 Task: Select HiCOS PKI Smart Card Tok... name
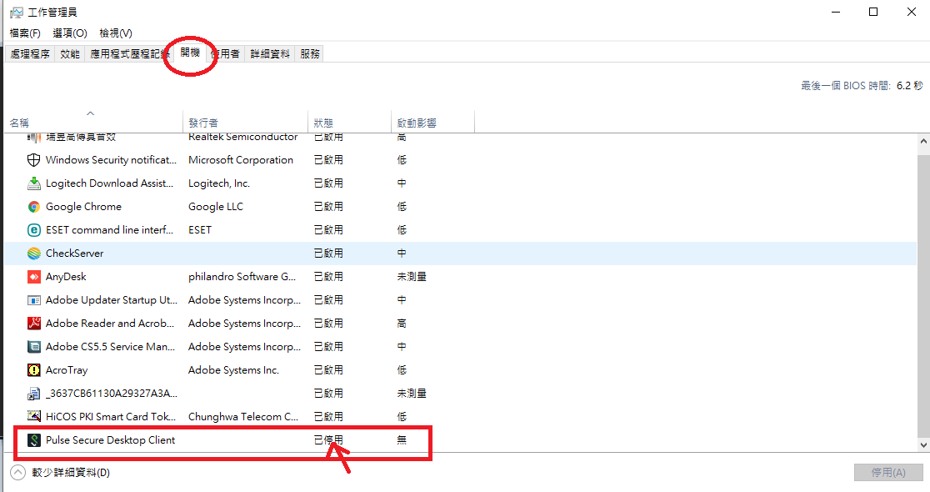[111, 417]
